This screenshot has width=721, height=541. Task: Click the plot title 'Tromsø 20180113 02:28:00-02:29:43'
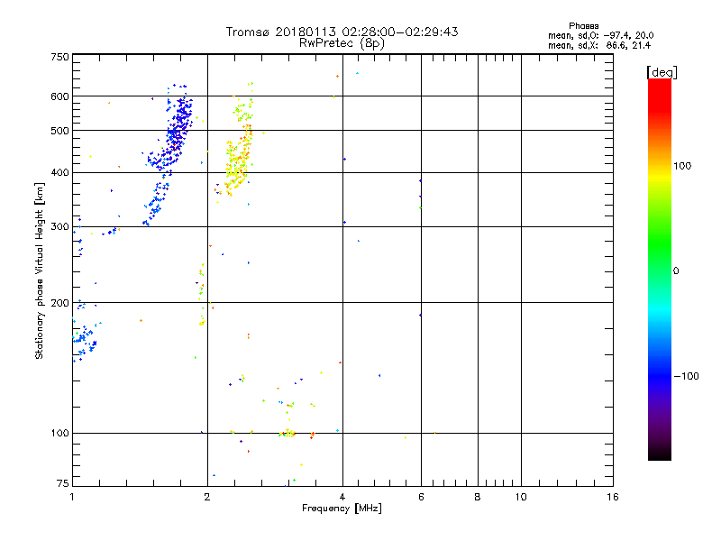342,32
